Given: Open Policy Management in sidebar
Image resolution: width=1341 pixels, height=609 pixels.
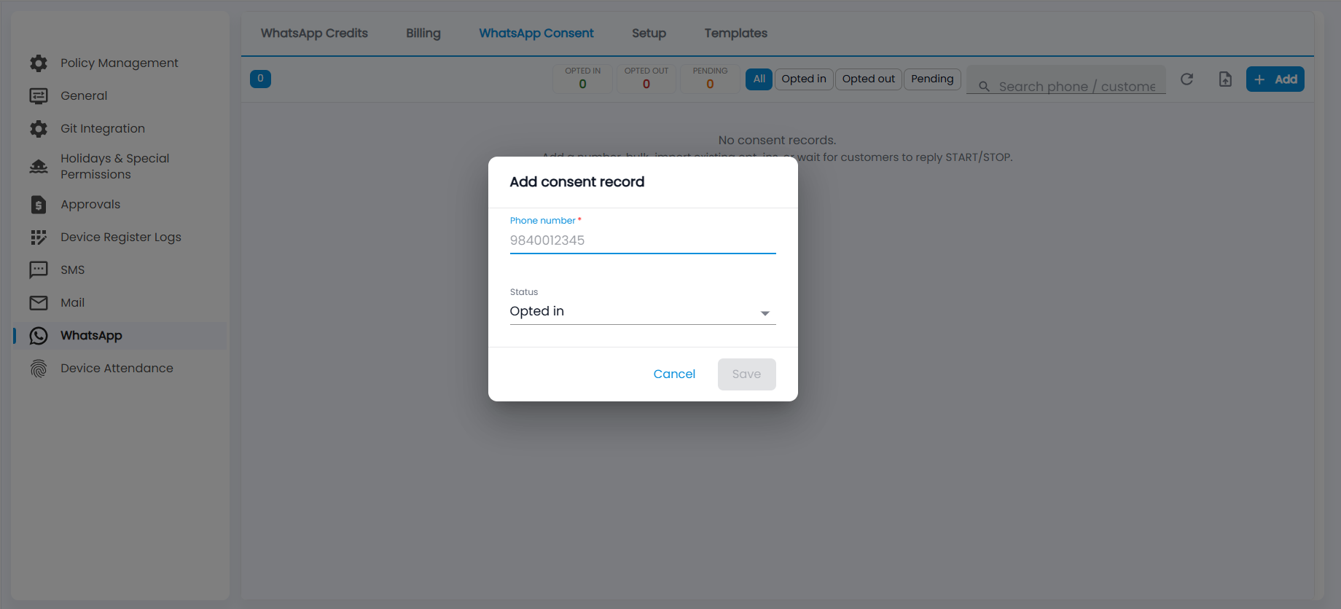Looking at the screenshot, I should [119, 63].
